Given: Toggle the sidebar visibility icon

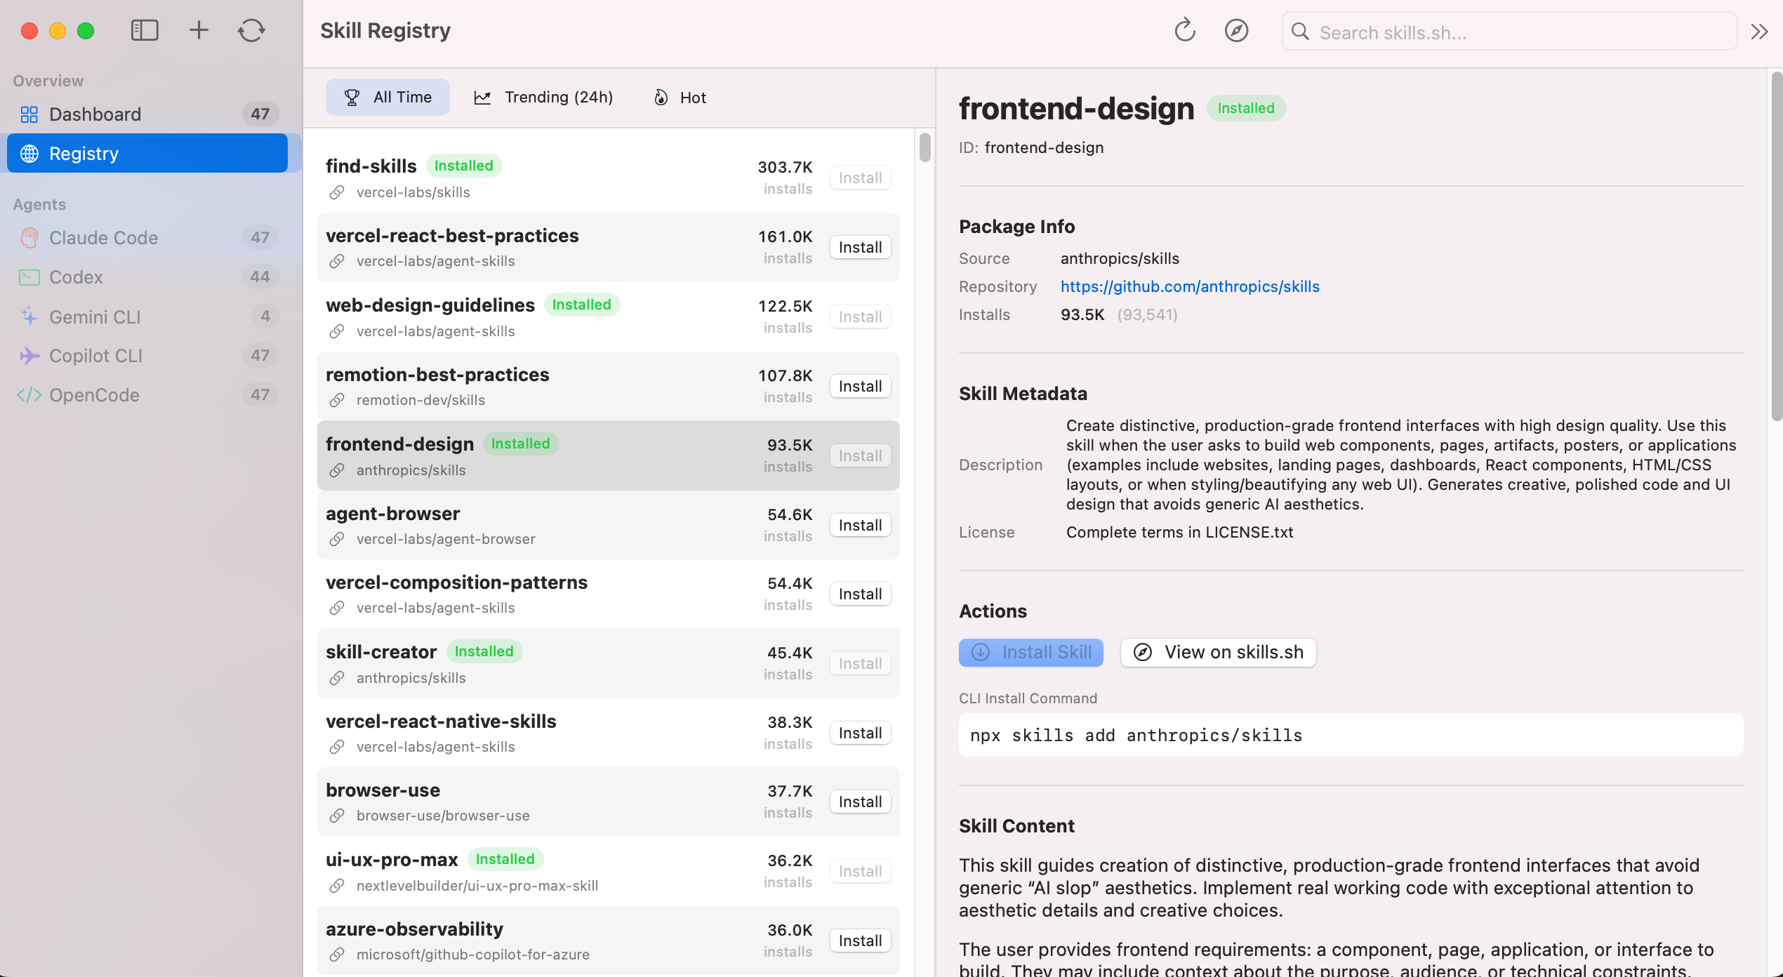Looking at the screenshot, I should (x=144, y=30).
